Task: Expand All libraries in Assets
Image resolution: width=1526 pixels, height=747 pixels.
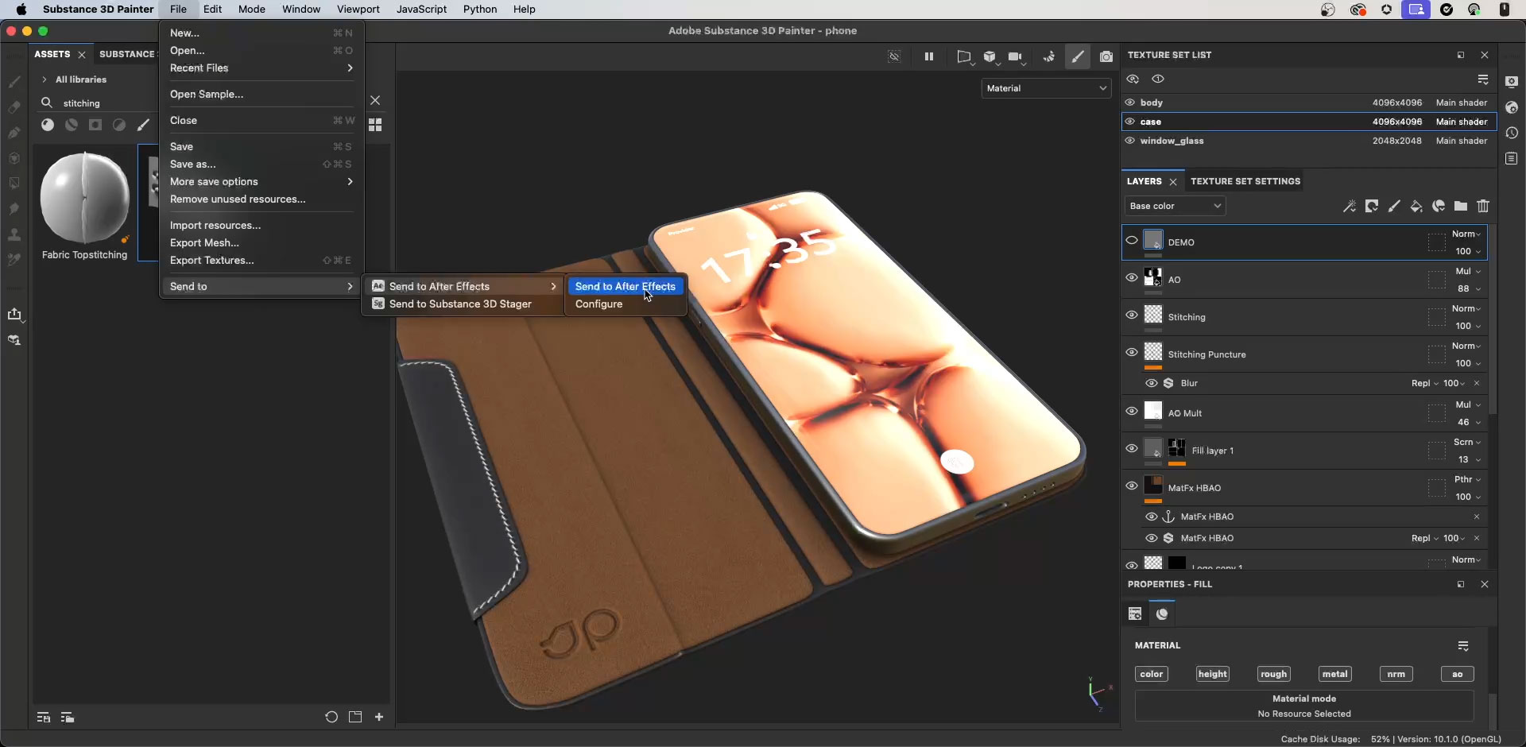Action: point(45,79)
